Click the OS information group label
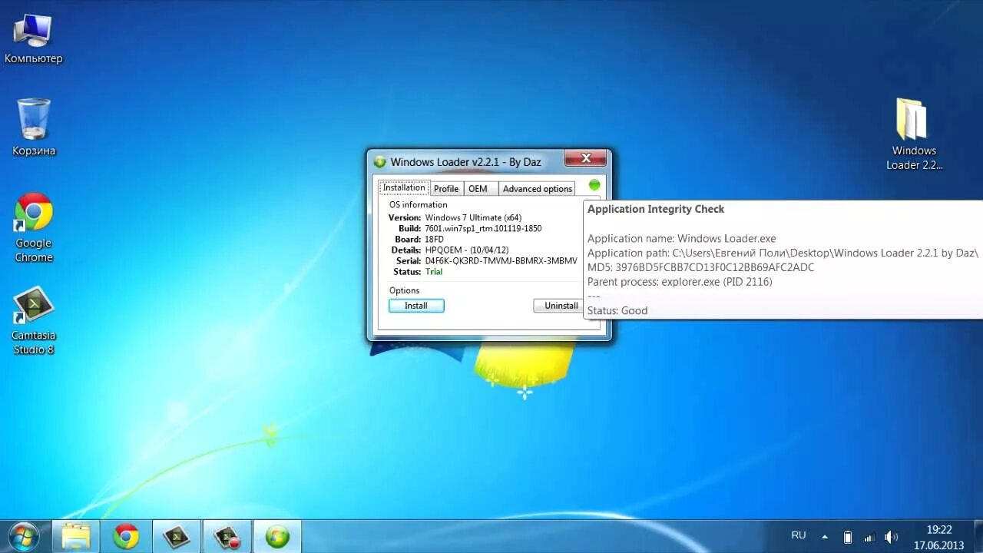This screenshot has height=553, width=983. [x=419, y=205]
